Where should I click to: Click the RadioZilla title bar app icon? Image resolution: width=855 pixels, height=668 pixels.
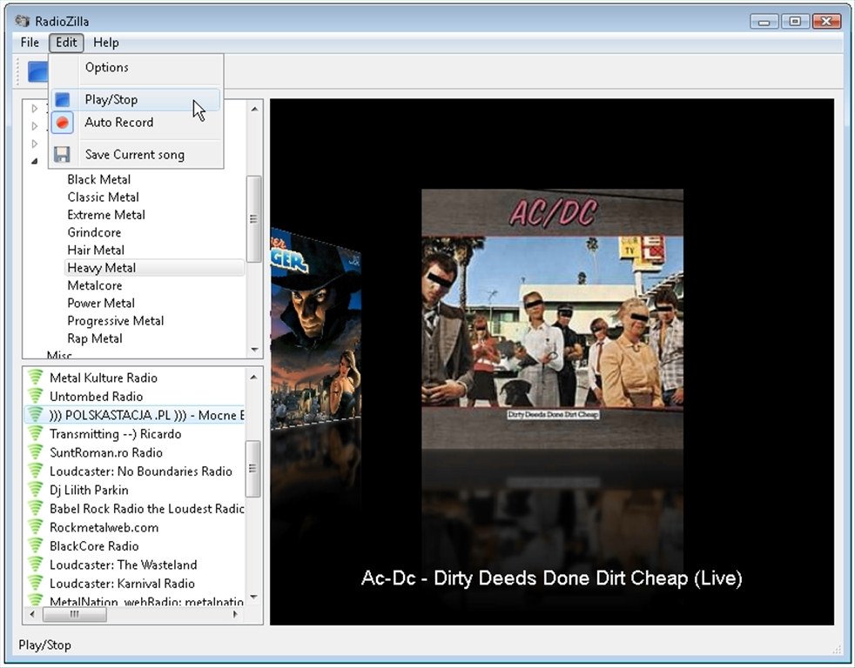pos(23,21)
